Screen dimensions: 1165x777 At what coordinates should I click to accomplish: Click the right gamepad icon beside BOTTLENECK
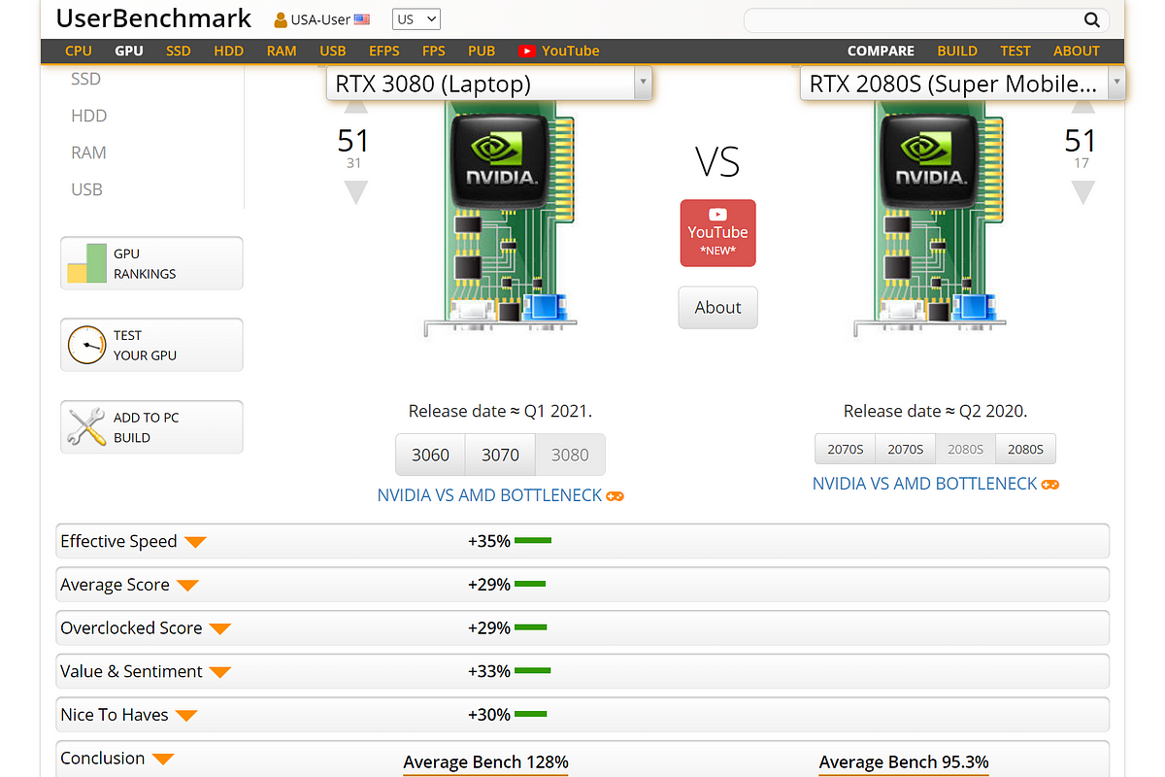[x=1050, y=484]
